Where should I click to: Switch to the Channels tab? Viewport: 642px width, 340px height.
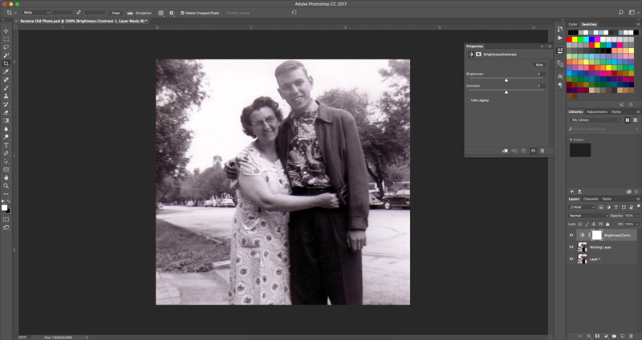(x=591, y=199)
